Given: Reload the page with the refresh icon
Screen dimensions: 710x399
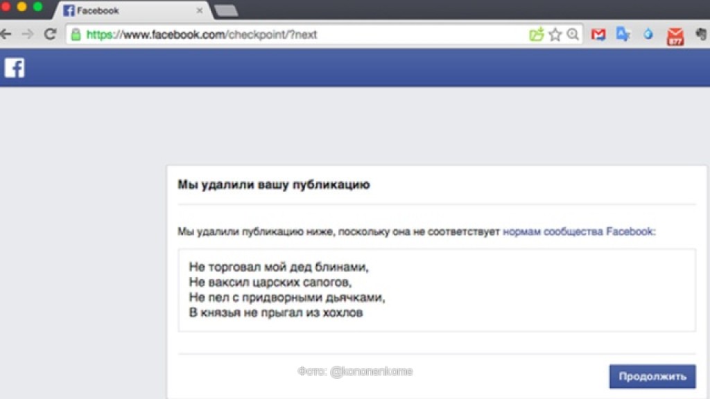Looking at the screenshot, I should click(x=50, y=34).
